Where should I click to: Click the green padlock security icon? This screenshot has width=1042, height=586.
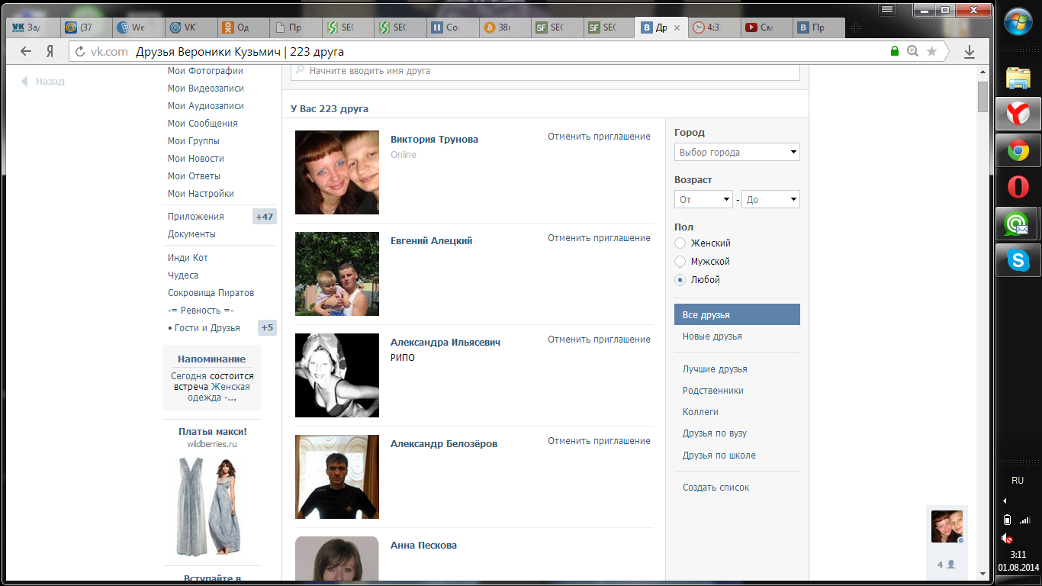895,51
